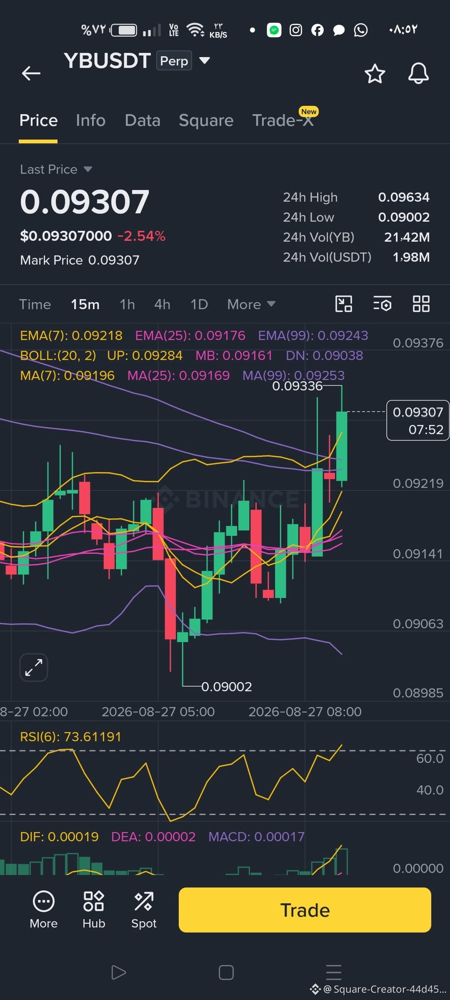Tap the Instagram notification icon
The height and width of the screenshot is (1000, 450).
pyautogui.click(x=296, y=30)
